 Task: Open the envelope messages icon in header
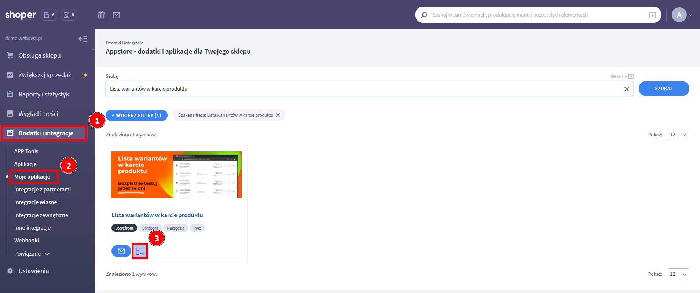116,15
